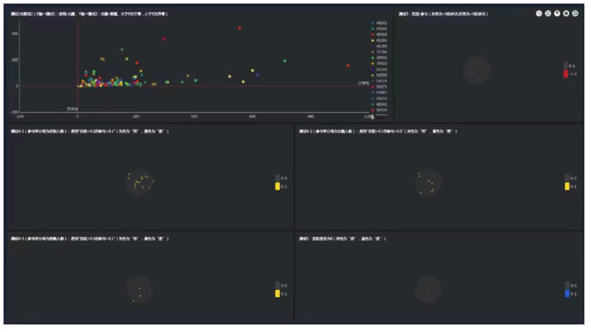Click the gray 0-1 swatch in 测试3 panel

point(565,66)
